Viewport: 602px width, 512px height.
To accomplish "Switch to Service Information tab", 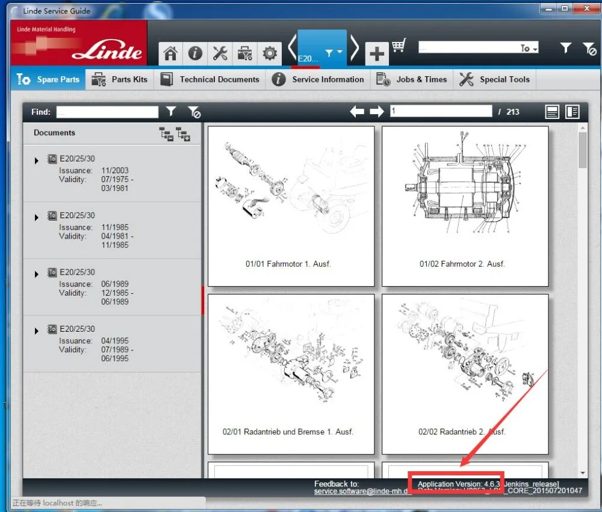I will (318, 79).
